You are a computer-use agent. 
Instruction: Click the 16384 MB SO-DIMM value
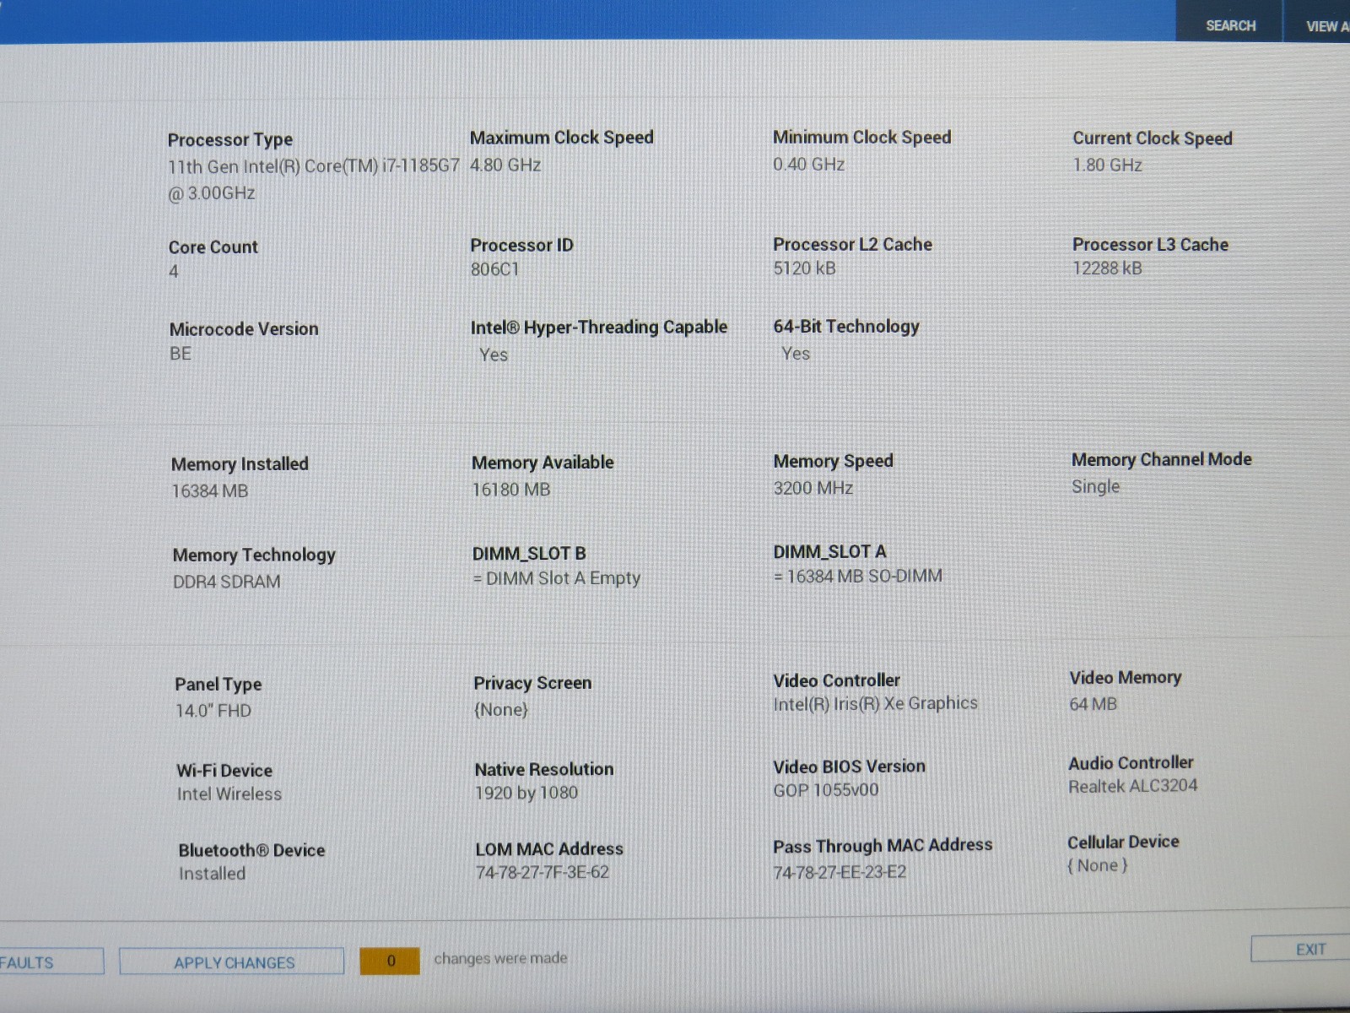click(857, 576)
